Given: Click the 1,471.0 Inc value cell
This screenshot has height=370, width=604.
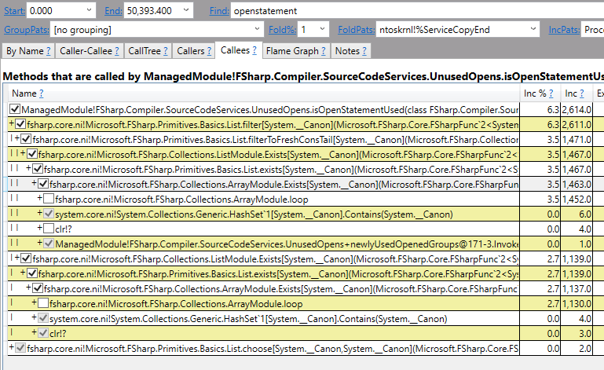Looking at the screenshot, I should [577, 140].
